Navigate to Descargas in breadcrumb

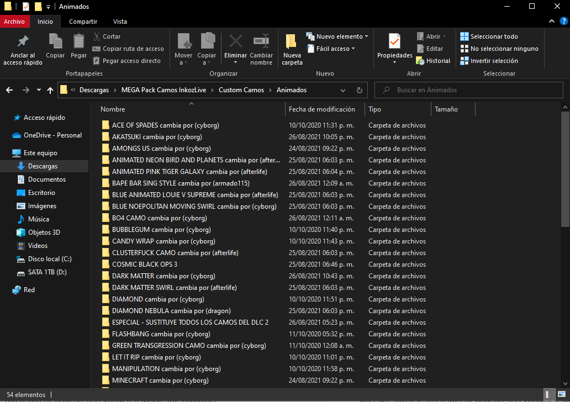click(x=94, y=90)
